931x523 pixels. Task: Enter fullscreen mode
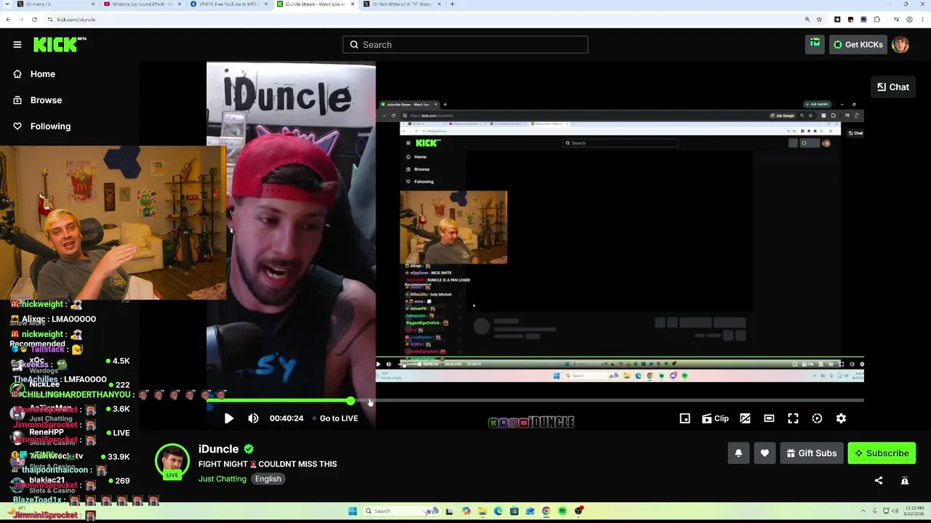tap(793, 418)
